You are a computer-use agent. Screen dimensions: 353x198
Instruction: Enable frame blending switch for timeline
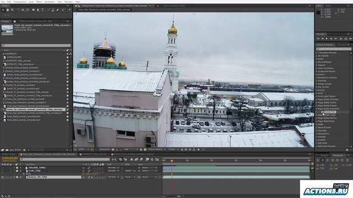tap(136, 159)
